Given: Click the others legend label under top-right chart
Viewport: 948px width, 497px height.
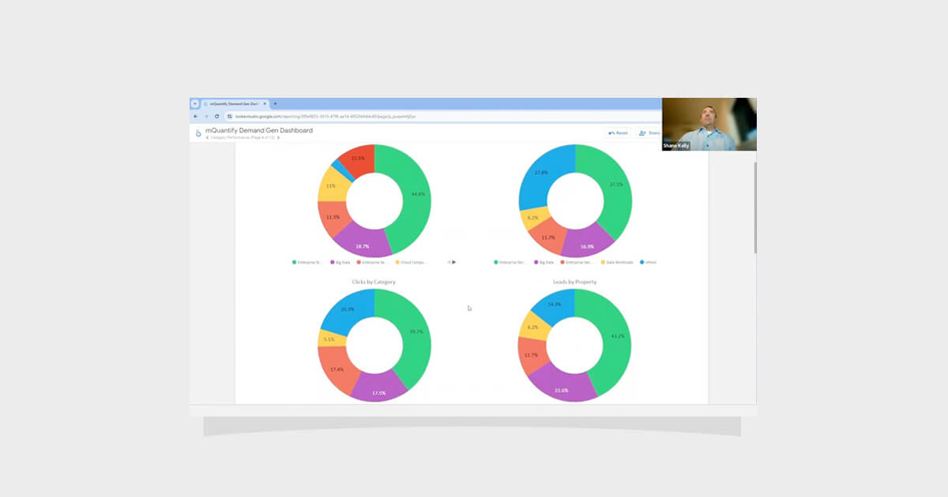Looking at the screenshot, I should tap(650, 262).
